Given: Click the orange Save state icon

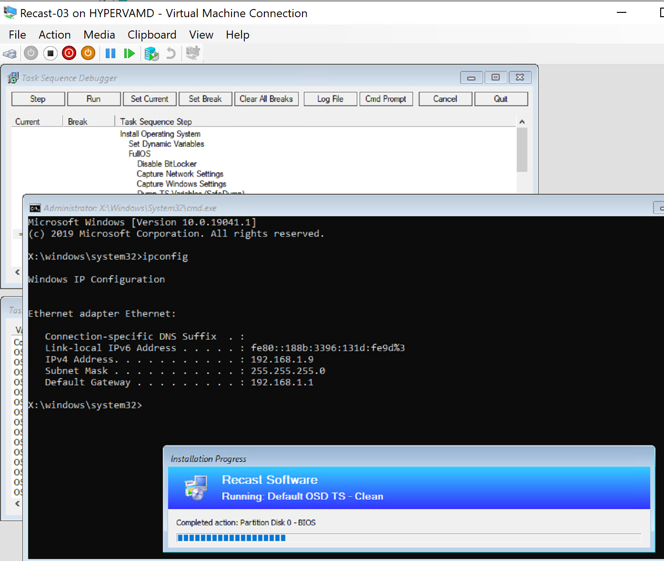Looking at the screenshot, I should pyautogui.click(x=88, y=53).
